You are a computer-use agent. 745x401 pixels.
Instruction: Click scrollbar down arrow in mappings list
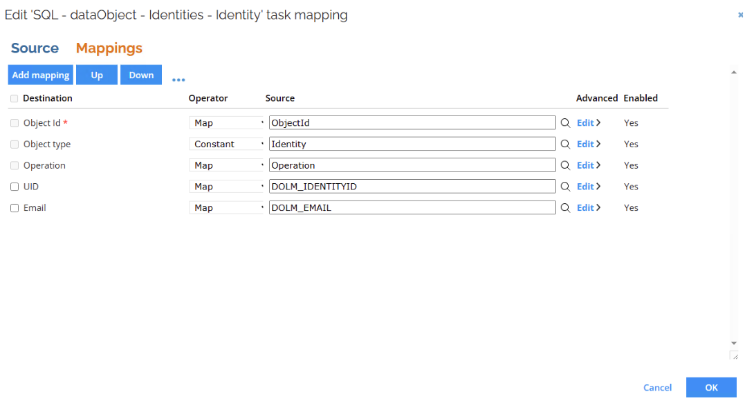click(734, 343)
